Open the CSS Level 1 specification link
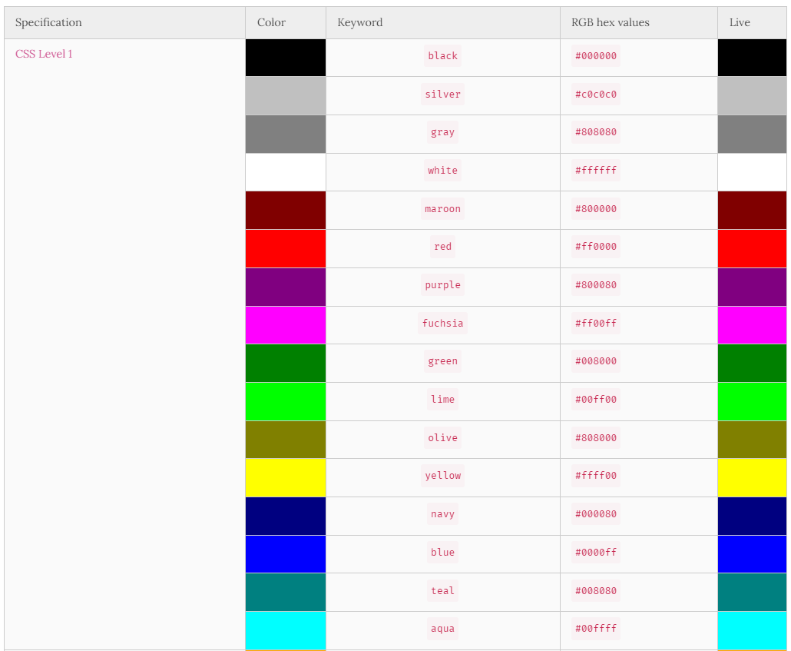 (x=44, y=54)
